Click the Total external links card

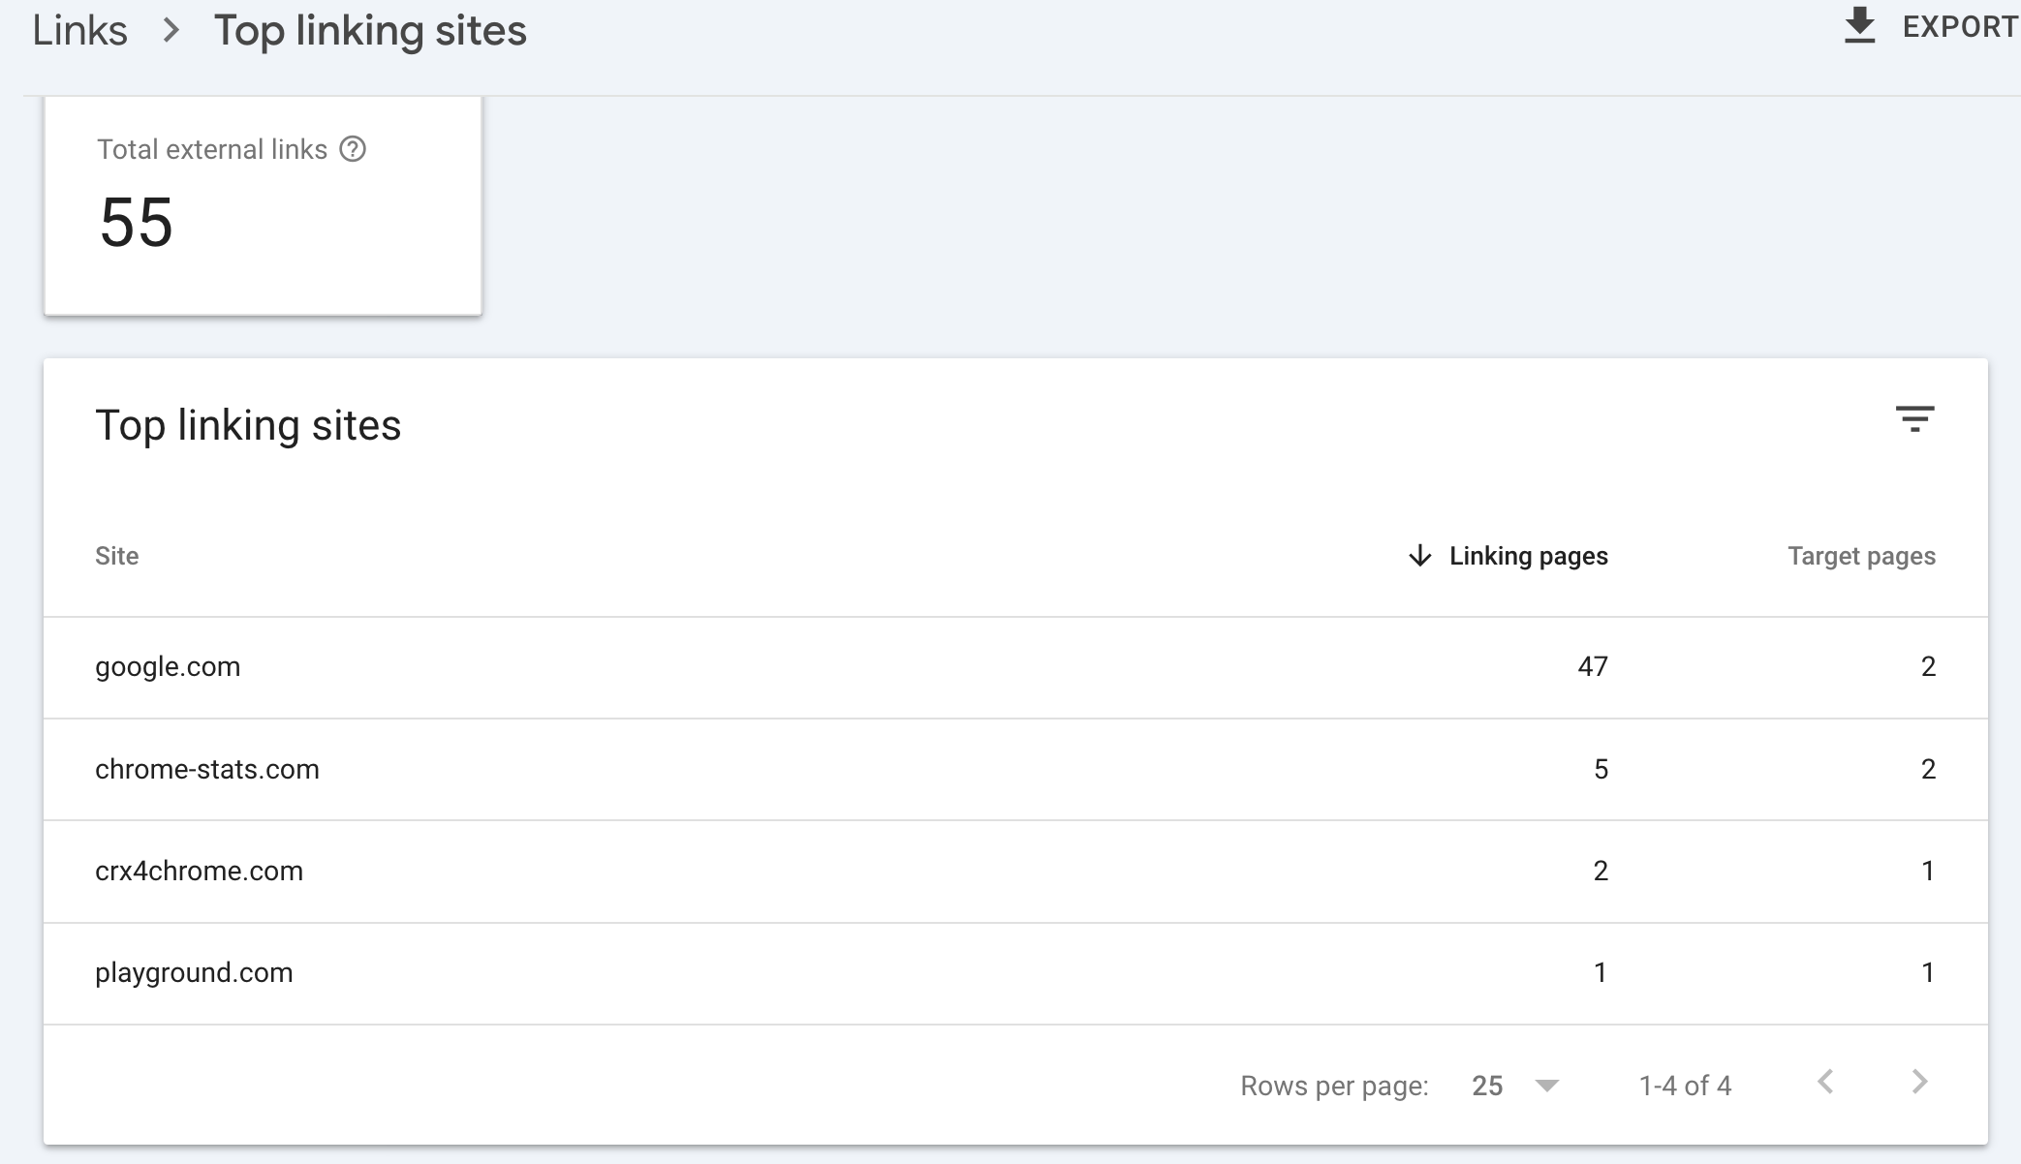[263, 205]
